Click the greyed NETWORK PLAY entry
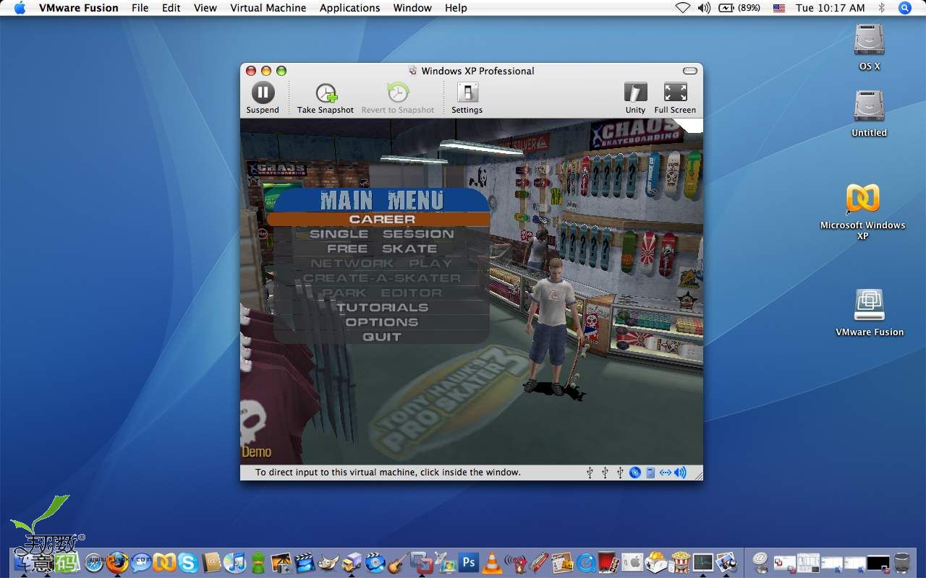Image resolution: width=926 pixels, height=578 pixels. click(x=381, y=263)
